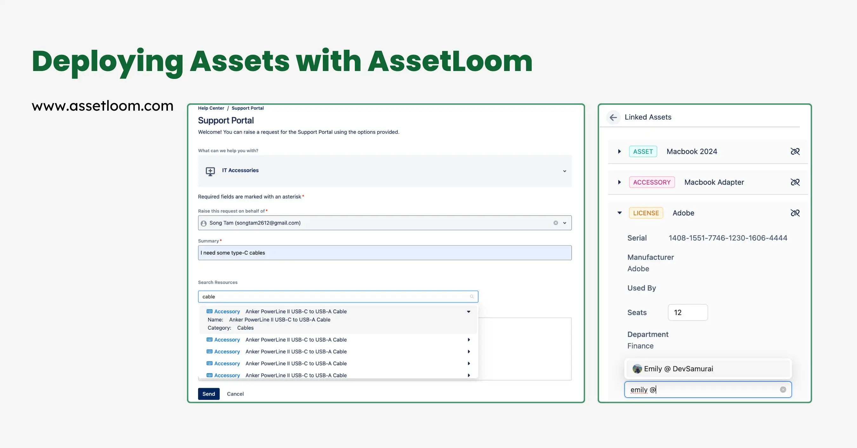The width and height of the screenshot is (857, 448).
Task: Clear the Song Tam requester selection
Action: (x=555, y=223)
